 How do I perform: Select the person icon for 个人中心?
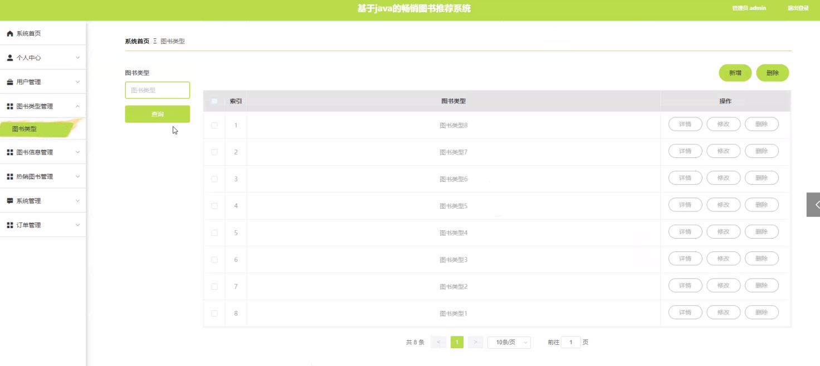pos(8,57)
